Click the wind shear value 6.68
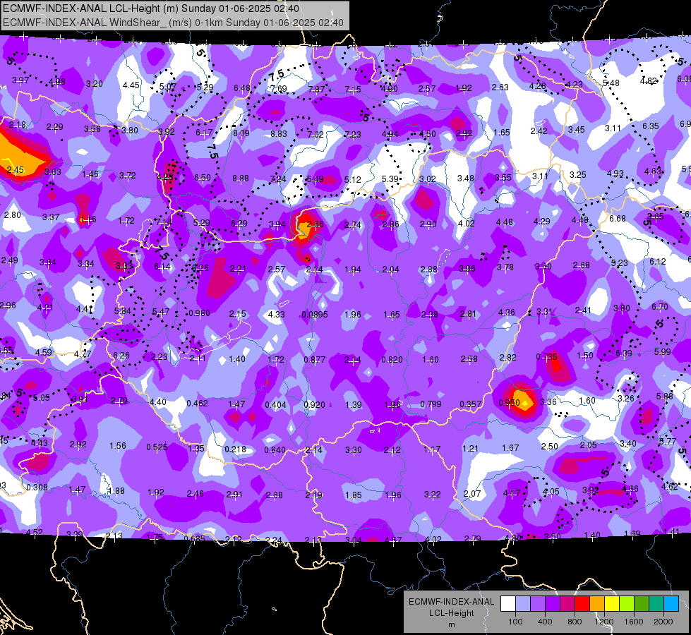The image size is (691, 635). (618, 219)
